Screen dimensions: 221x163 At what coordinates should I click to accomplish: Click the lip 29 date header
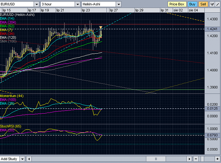tap(139, 10)
